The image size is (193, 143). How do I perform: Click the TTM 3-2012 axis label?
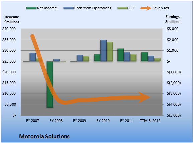150,121
